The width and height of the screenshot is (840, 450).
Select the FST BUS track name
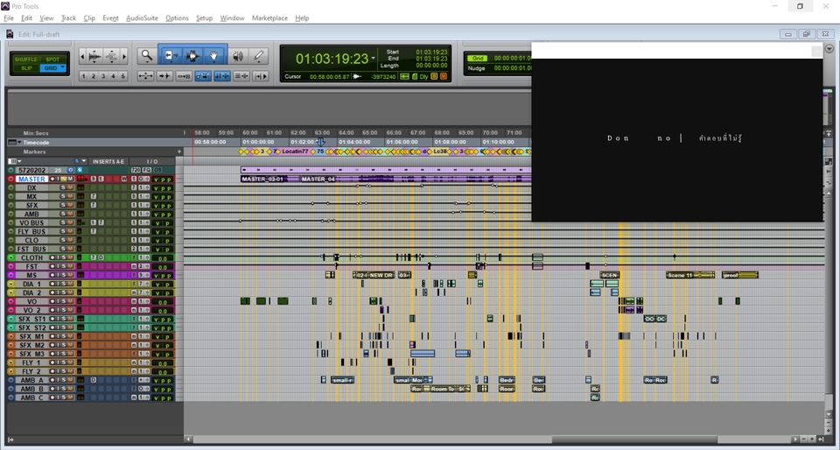[31, 250]
